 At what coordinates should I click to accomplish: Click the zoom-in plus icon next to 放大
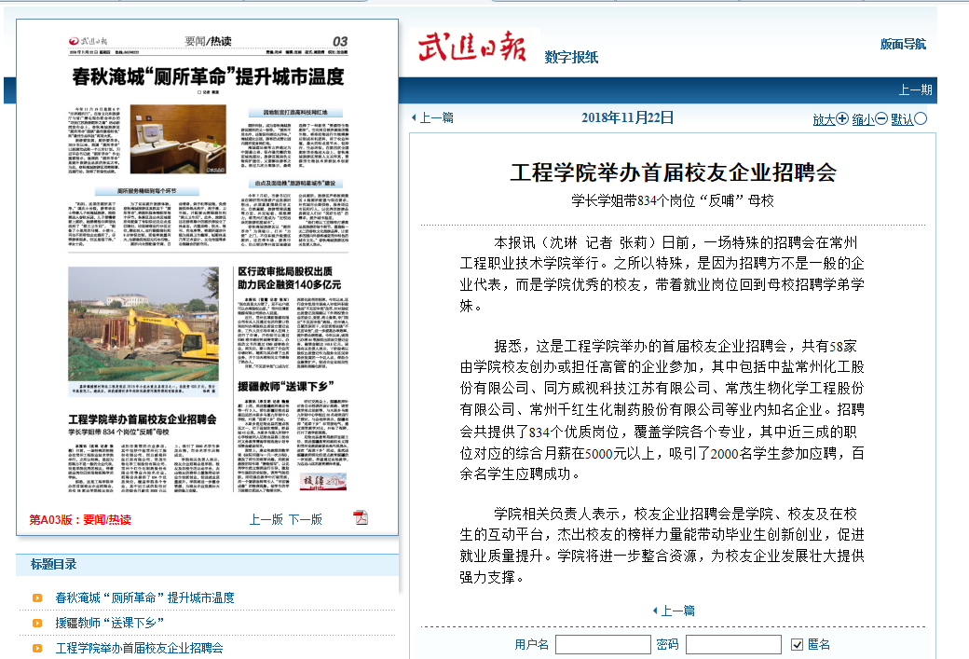[x=842, y=118]
